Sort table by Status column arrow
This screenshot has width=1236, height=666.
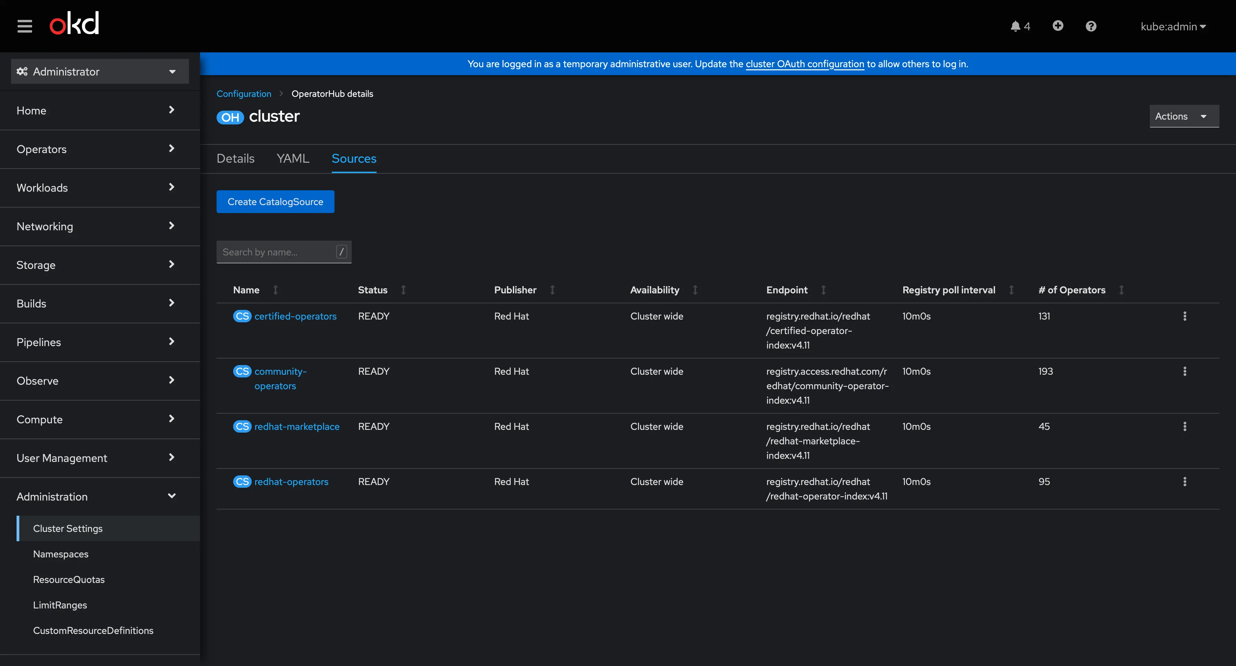tap(403, 290)
